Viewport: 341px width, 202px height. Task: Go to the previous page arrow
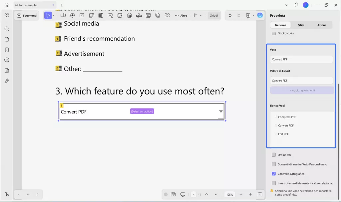tap(206, 194)
